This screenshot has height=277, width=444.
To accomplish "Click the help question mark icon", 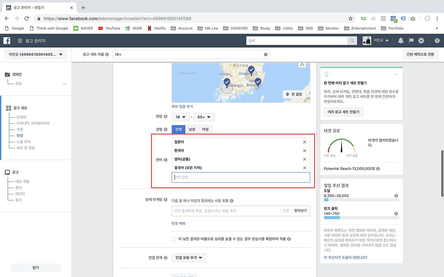I will 437,41.
